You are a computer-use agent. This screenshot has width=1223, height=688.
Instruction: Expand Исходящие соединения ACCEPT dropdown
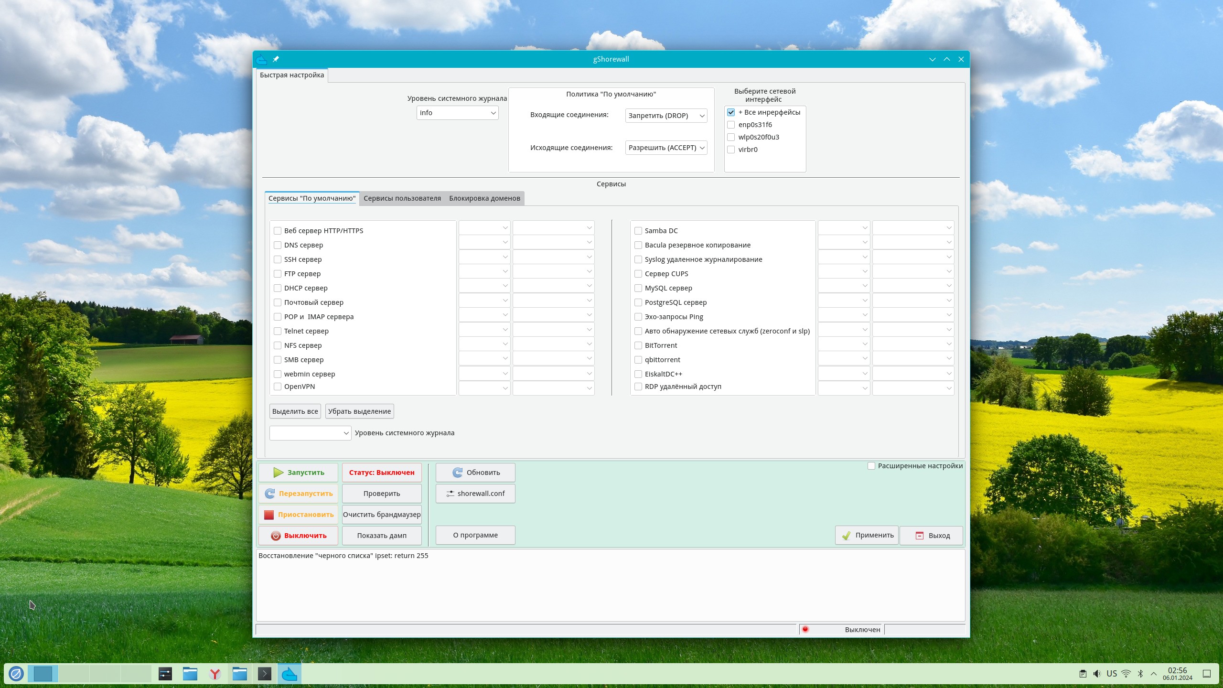pos(666,148)
